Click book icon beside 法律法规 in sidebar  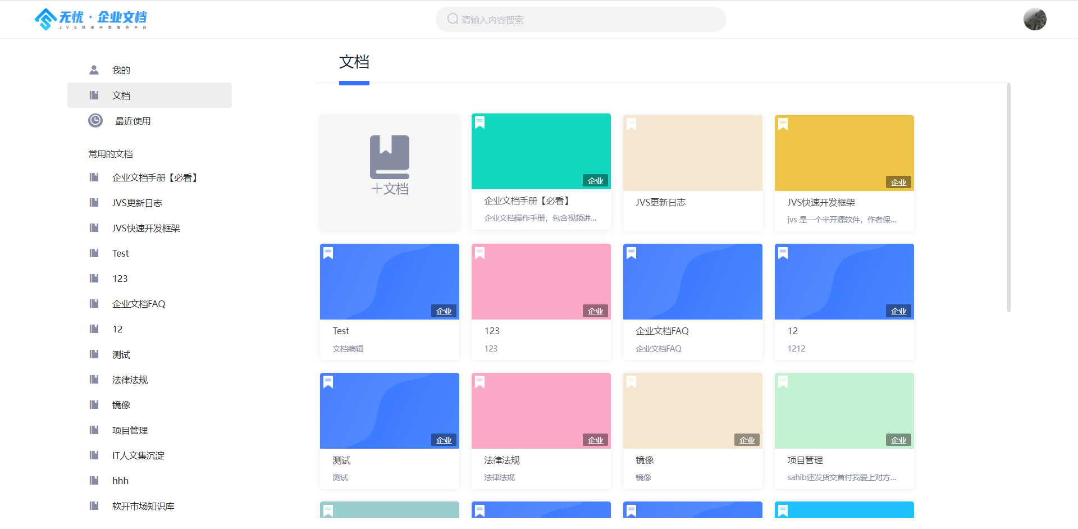click(94, 380)
